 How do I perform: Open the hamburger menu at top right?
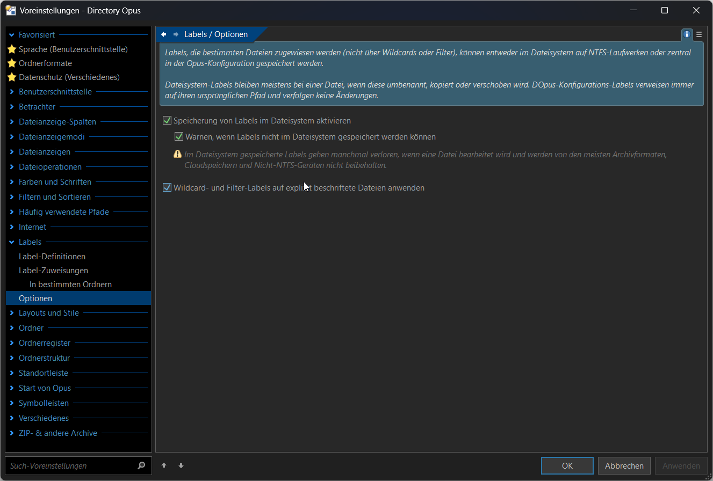(699, 34)
